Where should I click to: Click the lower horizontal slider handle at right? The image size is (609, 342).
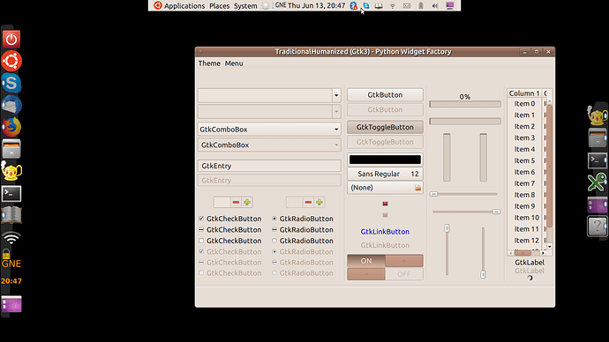pos(496,212)
